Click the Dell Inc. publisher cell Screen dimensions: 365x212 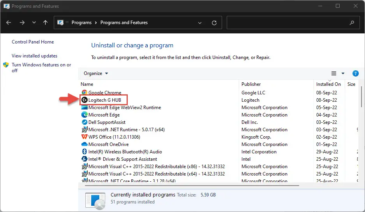[250, 122]
